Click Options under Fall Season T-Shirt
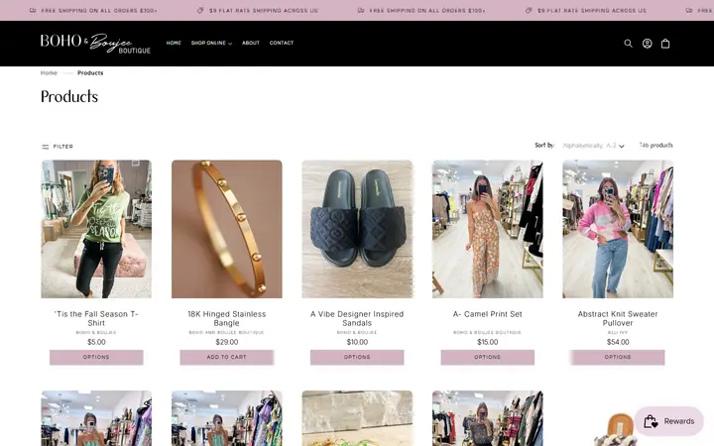 [96, 357]
